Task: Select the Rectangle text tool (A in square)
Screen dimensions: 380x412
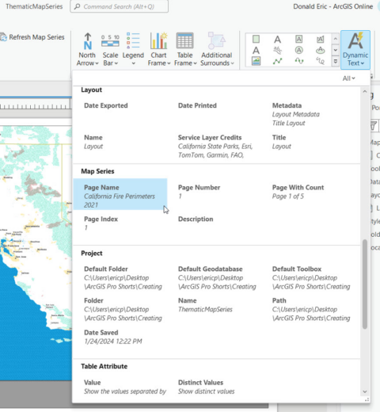Action: (x=298, y=39)
